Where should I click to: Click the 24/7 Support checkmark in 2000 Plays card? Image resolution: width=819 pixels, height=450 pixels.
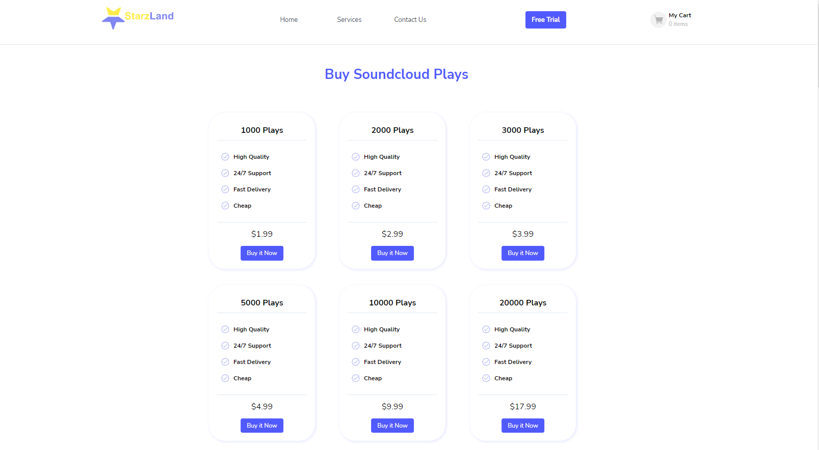(x=356, y=173)
